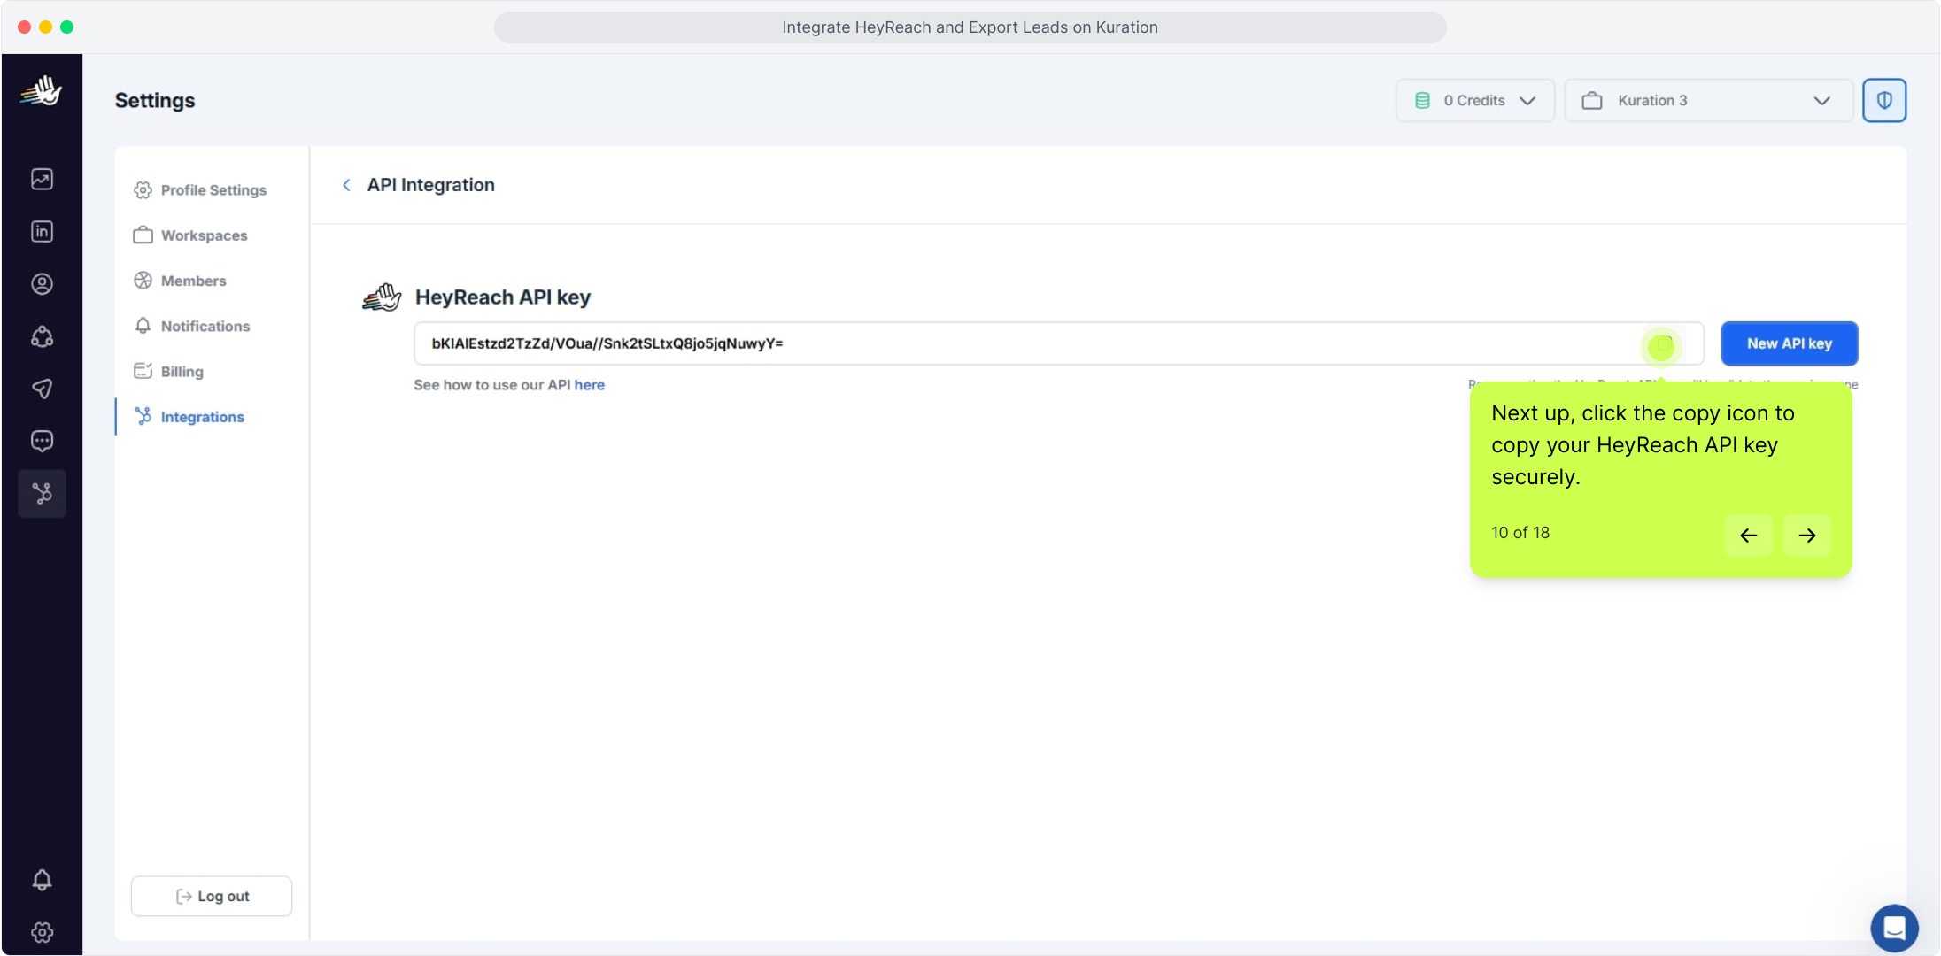Select Integrations settings section
Image resolution: width=1941 pixels, height=956 pixels.
pos(189,417)
